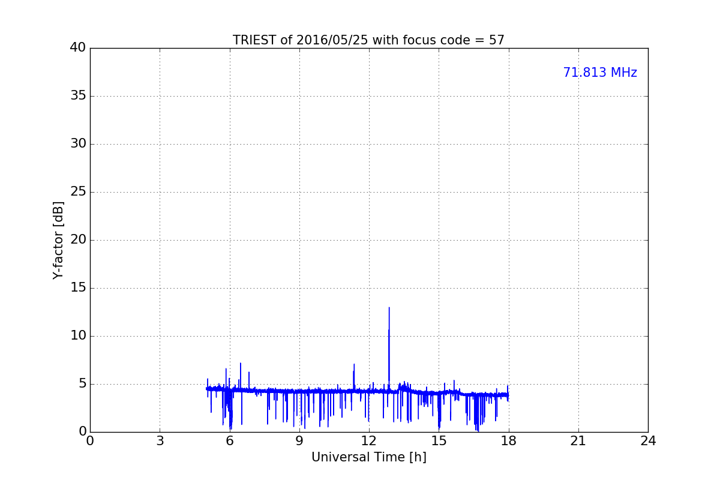Click x-axis tick label 9
720x480 pixels.
(299, 441)
